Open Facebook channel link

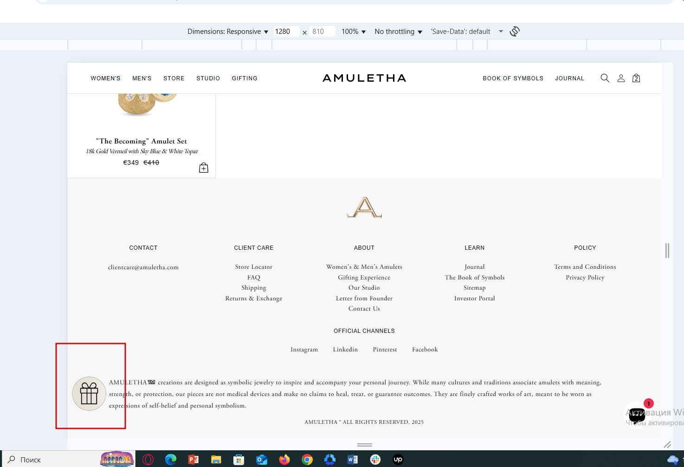click(425, 350)
